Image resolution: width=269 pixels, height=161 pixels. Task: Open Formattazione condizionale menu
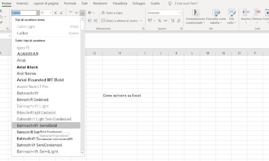point(195,17)
